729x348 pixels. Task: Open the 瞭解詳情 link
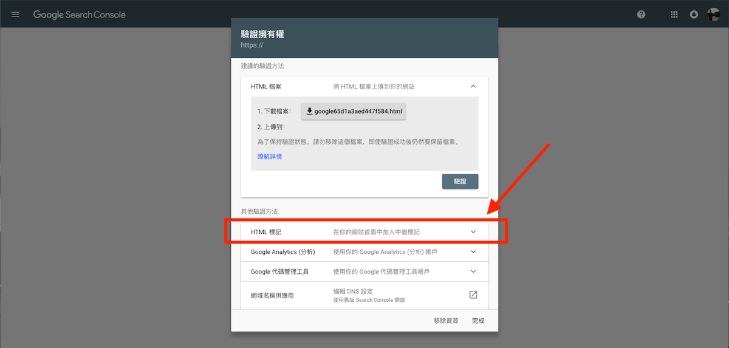[x=269, y=157]
